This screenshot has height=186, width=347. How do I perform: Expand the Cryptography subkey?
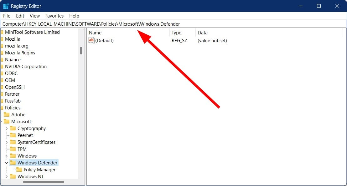point(7,128)
